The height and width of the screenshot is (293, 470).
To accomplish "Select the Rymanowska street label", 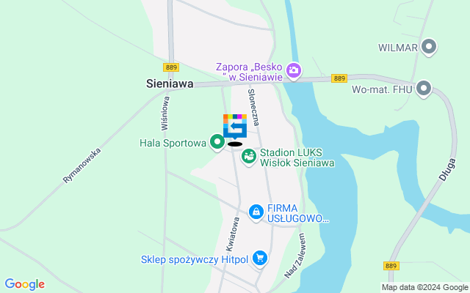I will 82,166.
